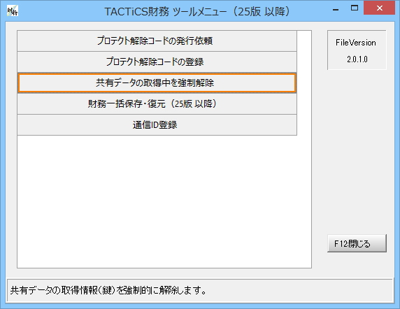Open 財務一括保存・復元(25版 以降)
Viewport: 400px width, 309px height.
click(x=157, y=103)
